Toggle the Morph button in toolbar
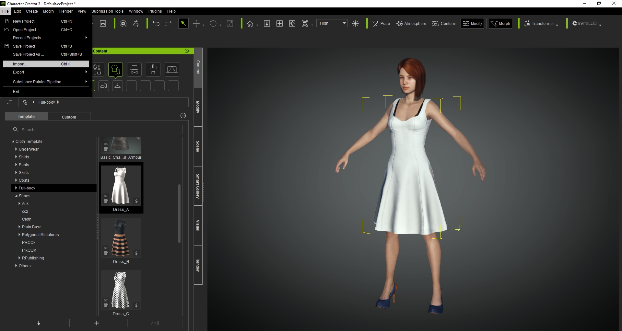Screen dimensions: 622x331 coord(500,23)
